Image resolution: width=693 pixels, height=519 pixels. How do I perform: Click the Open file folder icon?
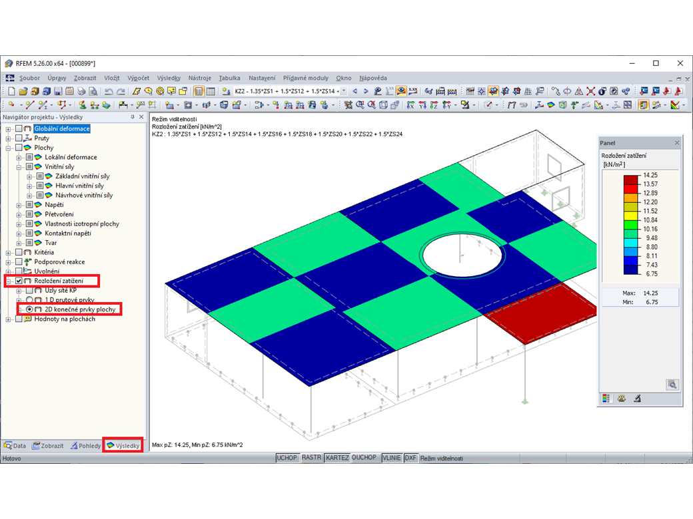pos(23,91)
